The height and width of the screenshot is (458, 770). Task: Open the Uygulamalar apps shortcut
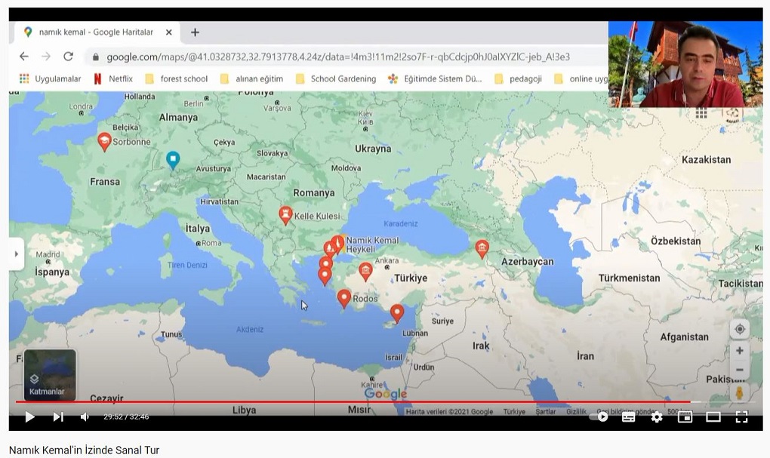pyautogui.click(x=50, y=78)
